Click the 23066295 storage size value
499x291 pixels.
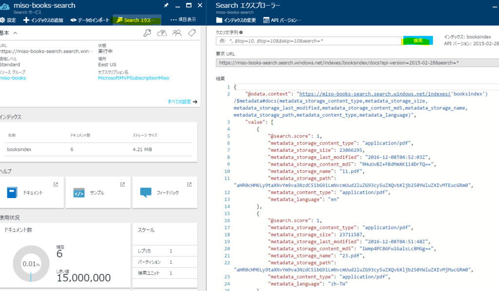(x=351, y=150)
